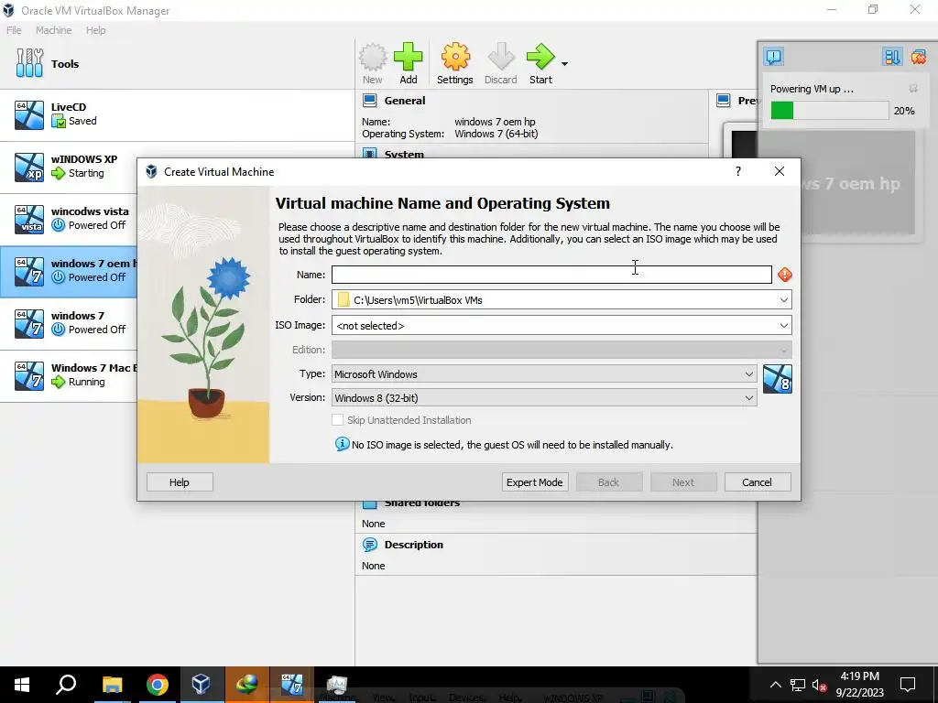Click the network tray icon
The height and width of the screenshot is (703, 938).
coord(798,685)
